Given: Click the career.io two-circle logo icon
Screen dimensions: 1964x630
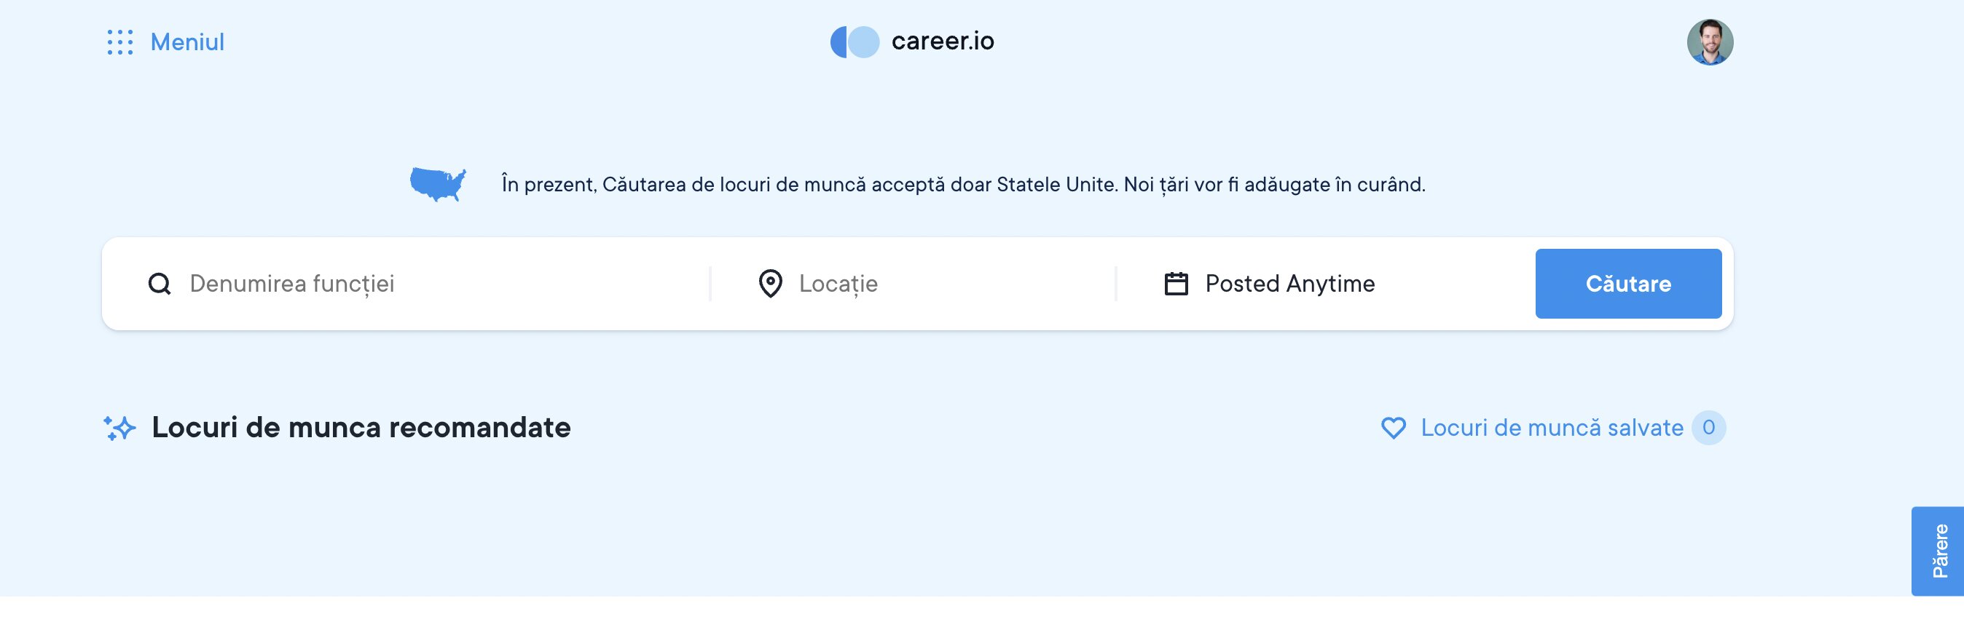Looking at the screenshot, I should (855, 42).
